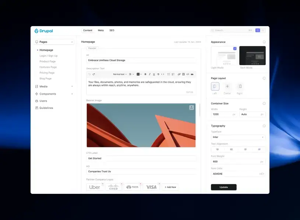The image size is (300, 220).
Task: Select the Dark Mode appearance
Action: point(252,56)
